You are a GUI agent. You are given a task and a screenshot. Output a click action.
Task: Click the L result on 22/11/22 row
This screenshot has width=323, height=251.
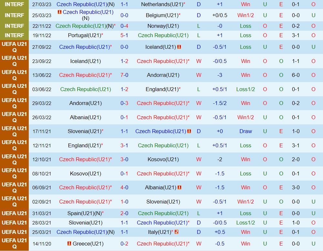pos(199,26)
